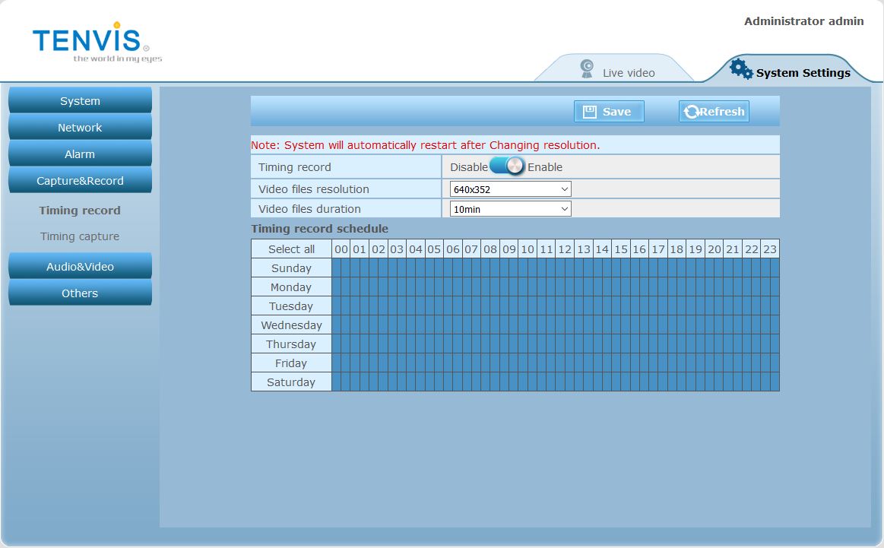Select the Wednesday schedule row label
The height and width of the screenshot is (548, 884).
291,325
